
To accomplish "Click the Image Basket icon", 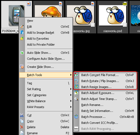I will (22, 33).
